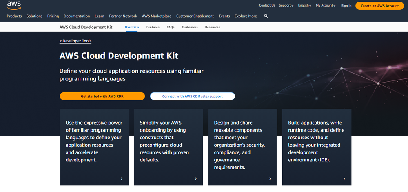
Task: Open Customer Enablement menu
Action: (x=195, y=16)
